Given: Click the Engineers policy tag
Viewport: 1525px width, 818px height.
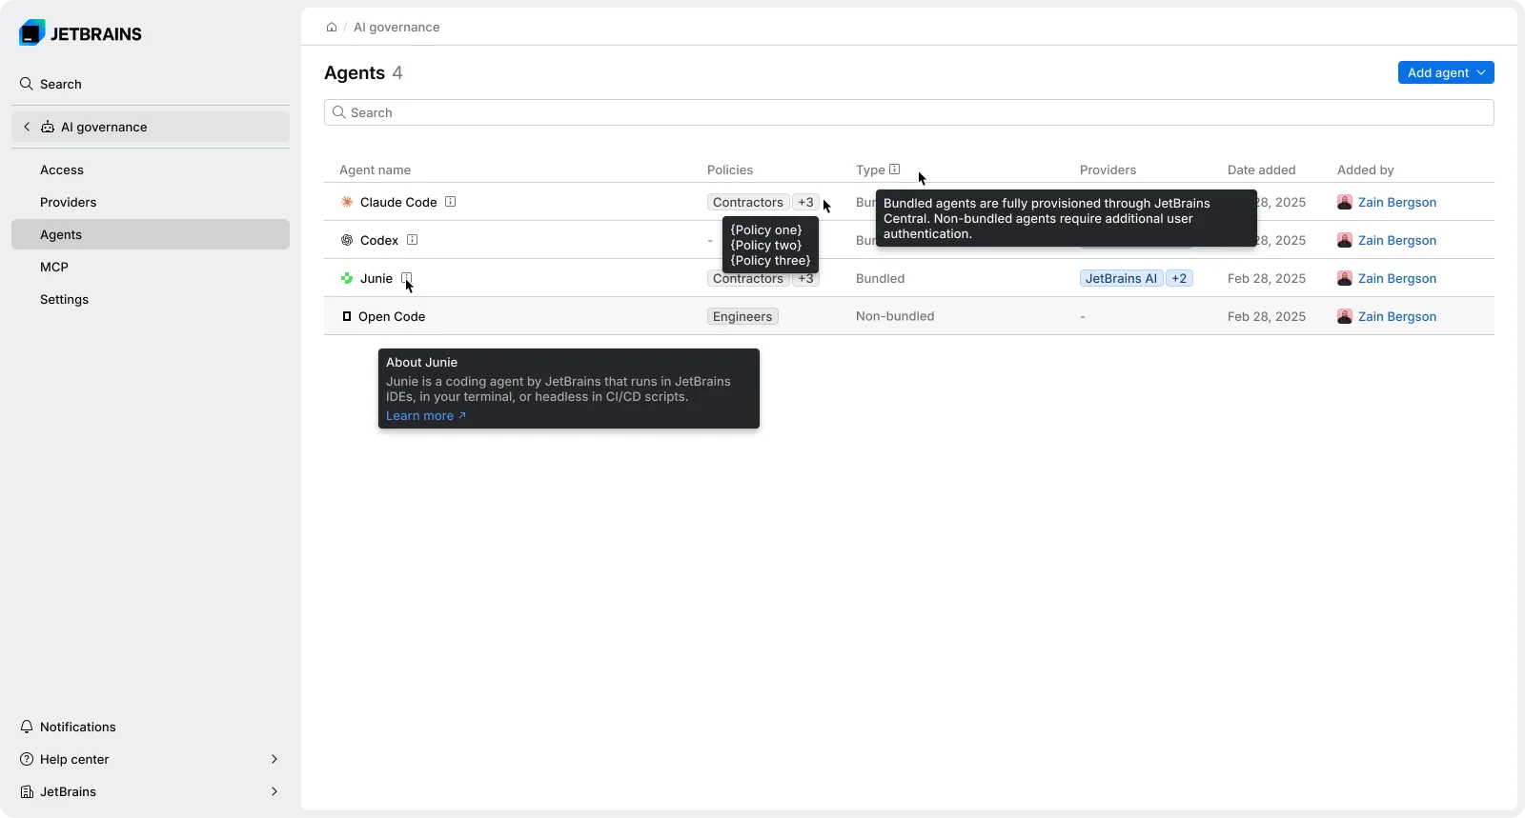Looking at the screenshot, I should [x=742, y=316].
